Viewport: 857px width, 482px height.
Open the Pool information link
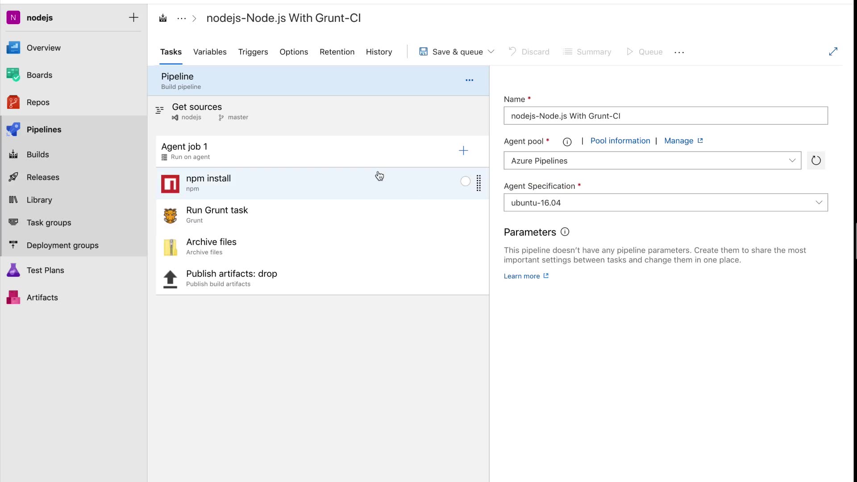620,141
